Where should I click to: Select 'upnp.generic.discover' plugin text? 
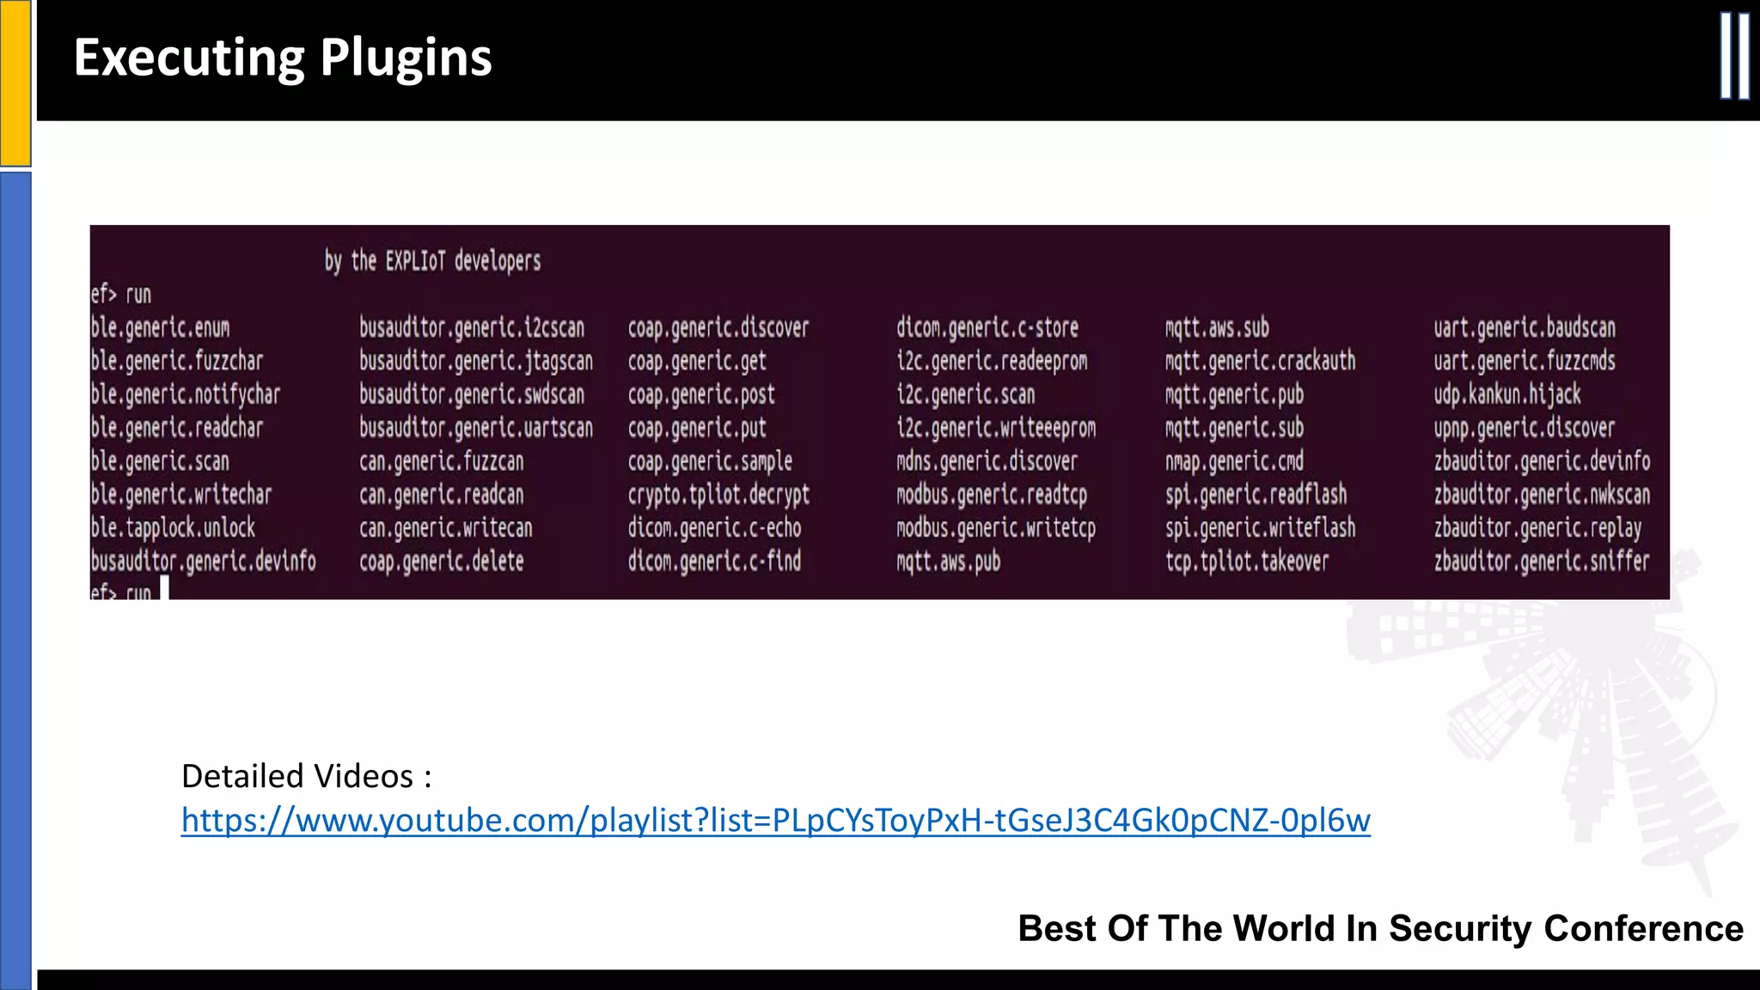coord(1525,428)
